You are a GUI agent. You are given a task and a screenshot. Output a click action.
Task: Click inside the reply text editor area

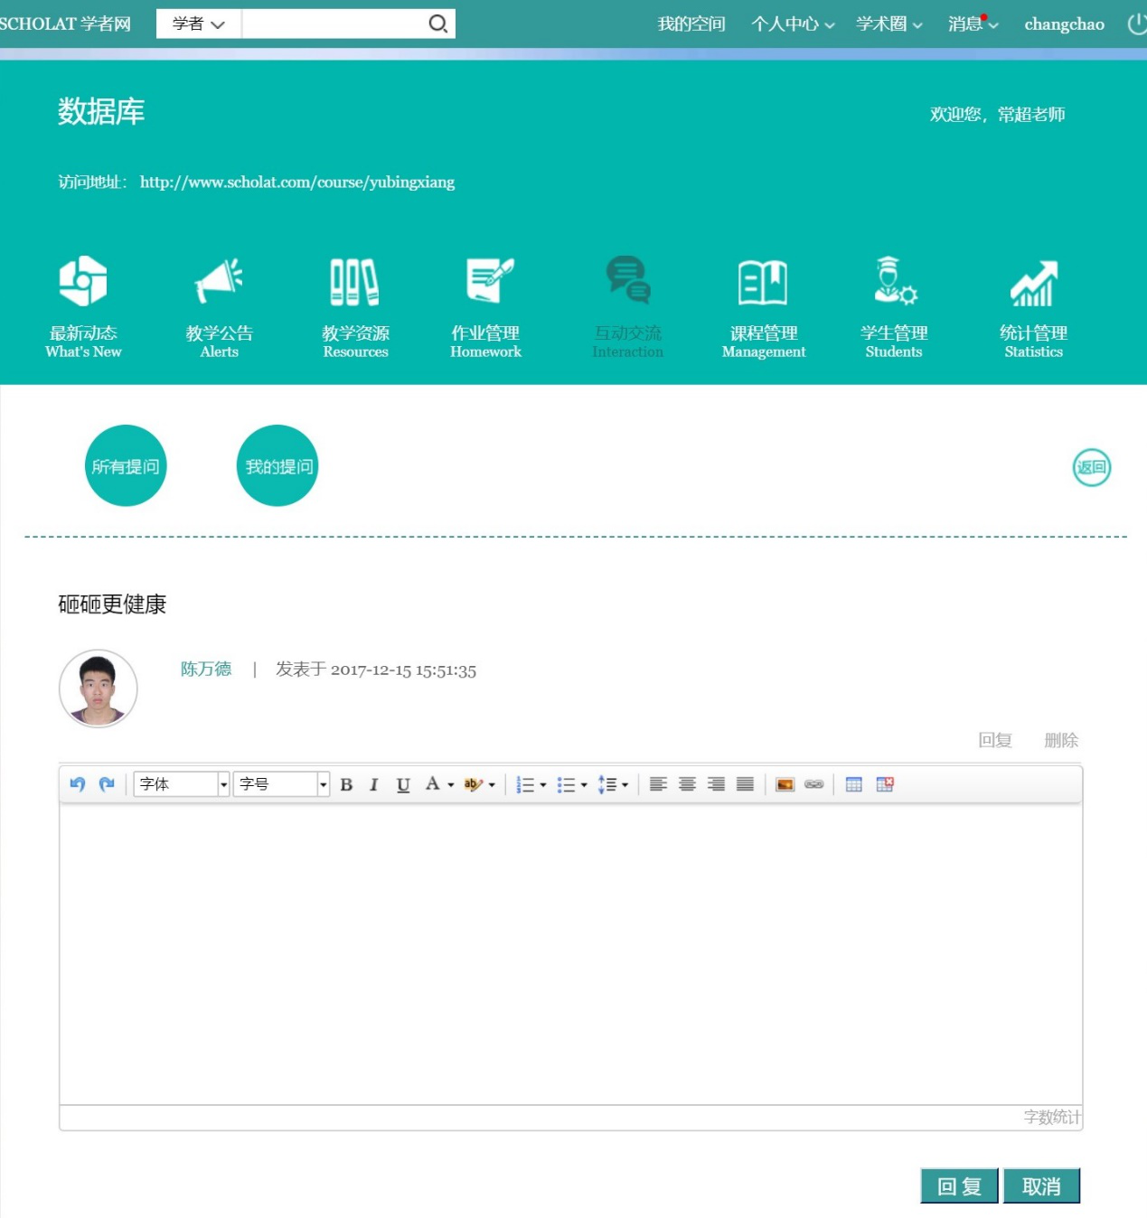click(x=569, y=949)
